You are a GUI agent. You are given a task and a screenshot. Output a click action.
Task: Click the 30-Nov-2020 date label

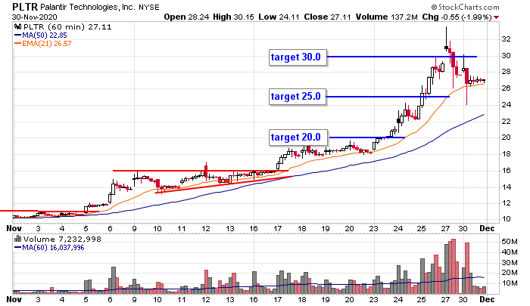(35, 17)
